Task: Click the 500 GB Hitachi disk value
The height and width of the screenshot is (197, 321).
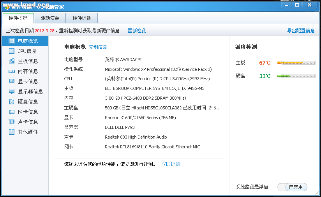Action: pyautogui.click(x=162, y=108)
